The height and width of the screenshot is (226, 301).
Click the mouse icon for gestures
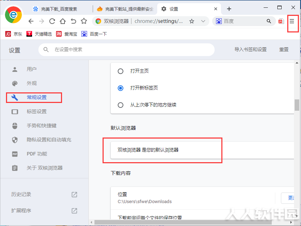15,126
